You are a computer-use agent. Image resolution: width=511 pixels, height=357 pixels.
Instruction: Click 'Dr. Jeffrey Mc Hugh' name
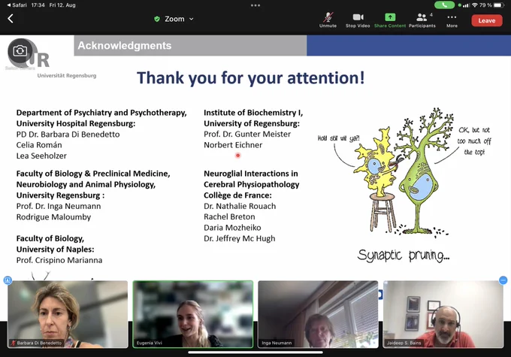(239, 239)
